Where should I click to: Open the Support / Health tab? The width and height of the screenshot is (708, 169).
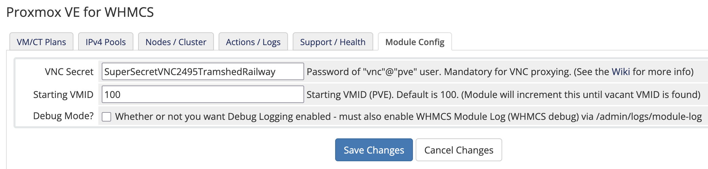coord(332,42)
